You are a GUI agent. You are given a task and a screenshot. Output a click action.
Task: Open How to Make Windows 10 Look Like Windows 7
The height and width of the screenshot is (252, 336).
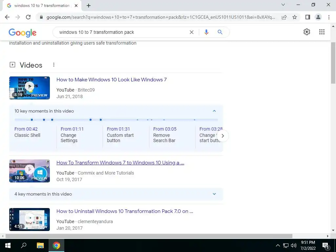(112, 80)
